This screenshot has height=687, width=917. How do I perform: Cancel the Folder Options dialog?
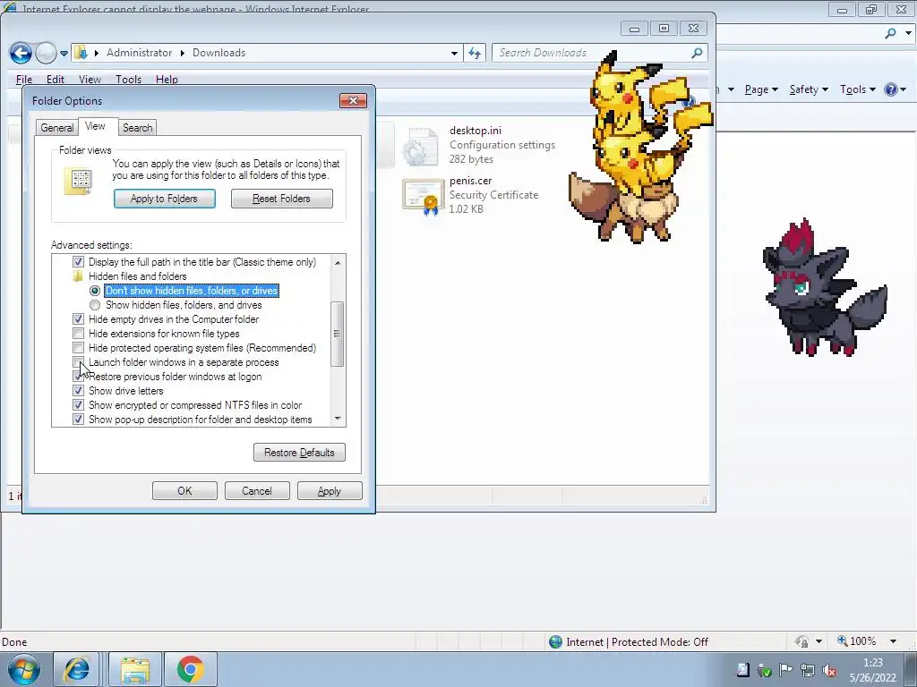[x=257, y=491]
